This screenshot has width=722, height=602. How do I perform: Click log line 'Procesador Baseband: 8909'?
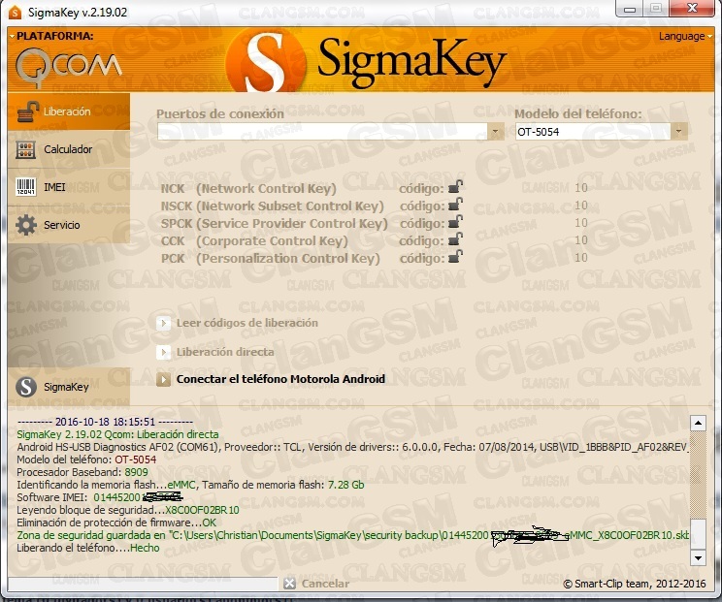coord(82,472)
